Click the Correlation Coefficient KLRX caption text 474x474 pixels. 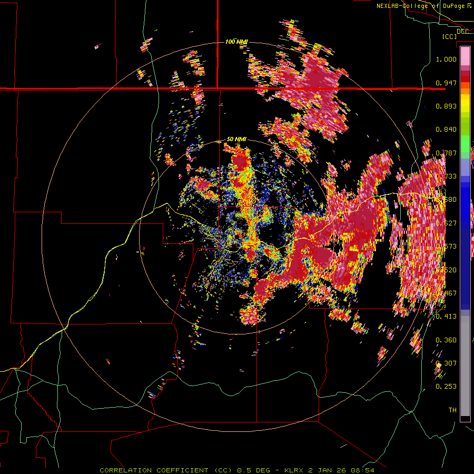[237, 470]
